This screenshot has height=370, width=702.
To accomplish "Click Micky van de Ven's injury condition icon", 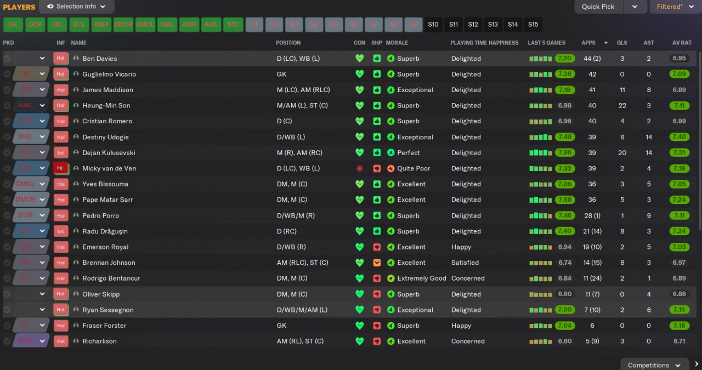I will coord(360,168).
